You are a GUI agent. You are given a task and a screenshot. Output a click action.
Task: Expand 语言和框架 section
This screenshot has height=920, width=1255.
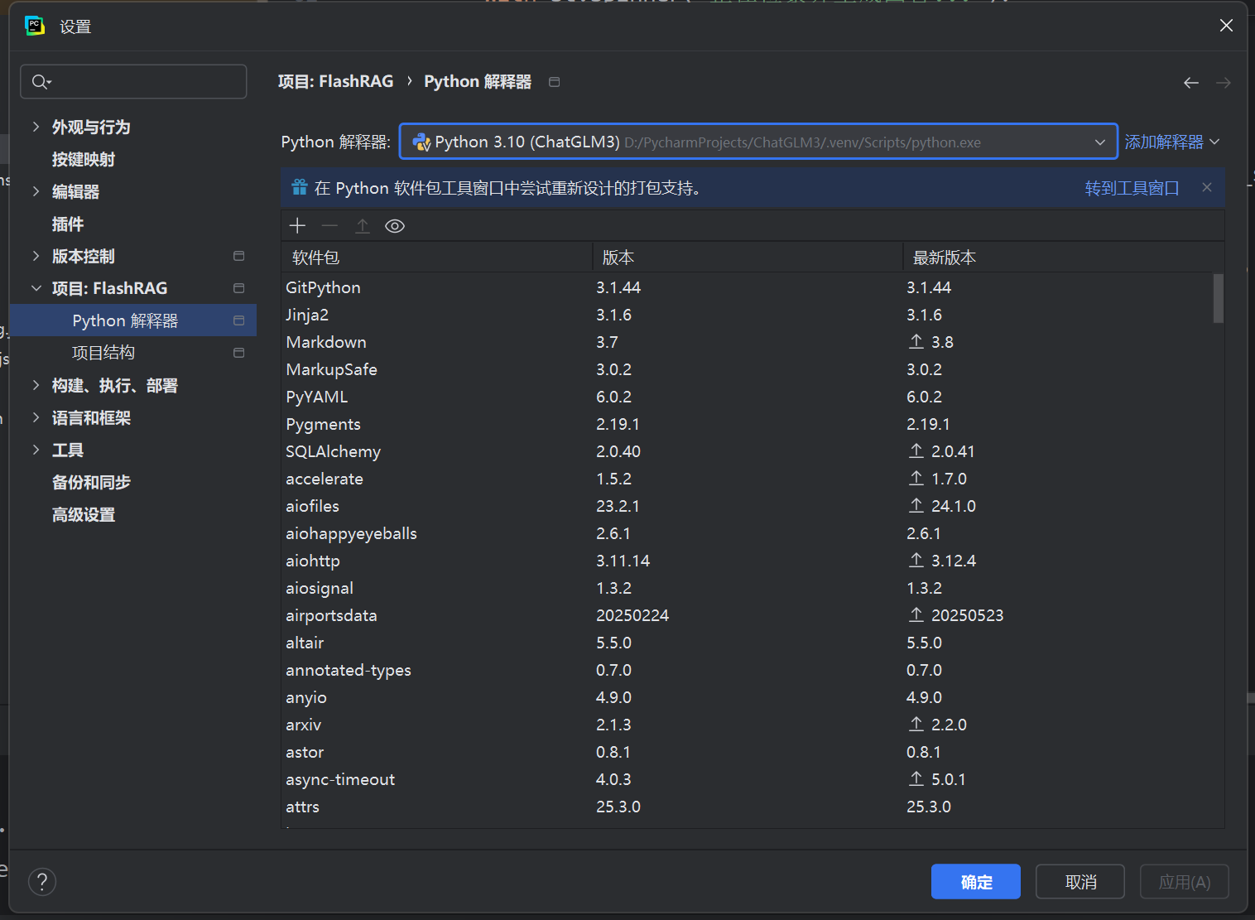tap(36, 417)
